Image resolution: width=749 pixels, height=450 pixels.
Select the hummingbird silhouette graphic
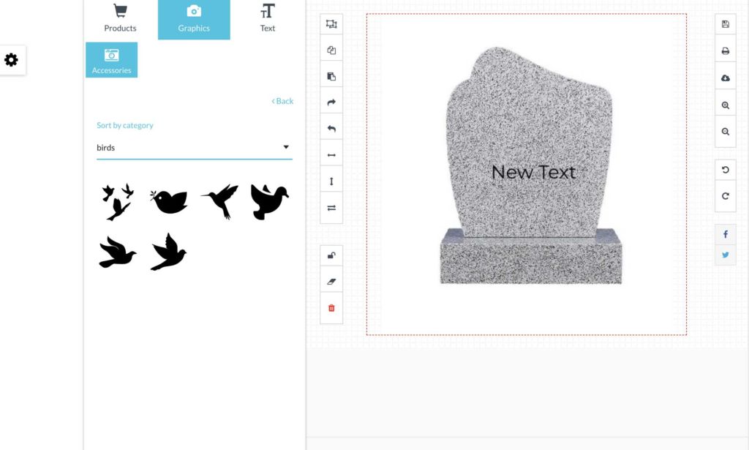click(x=220, y=201)
